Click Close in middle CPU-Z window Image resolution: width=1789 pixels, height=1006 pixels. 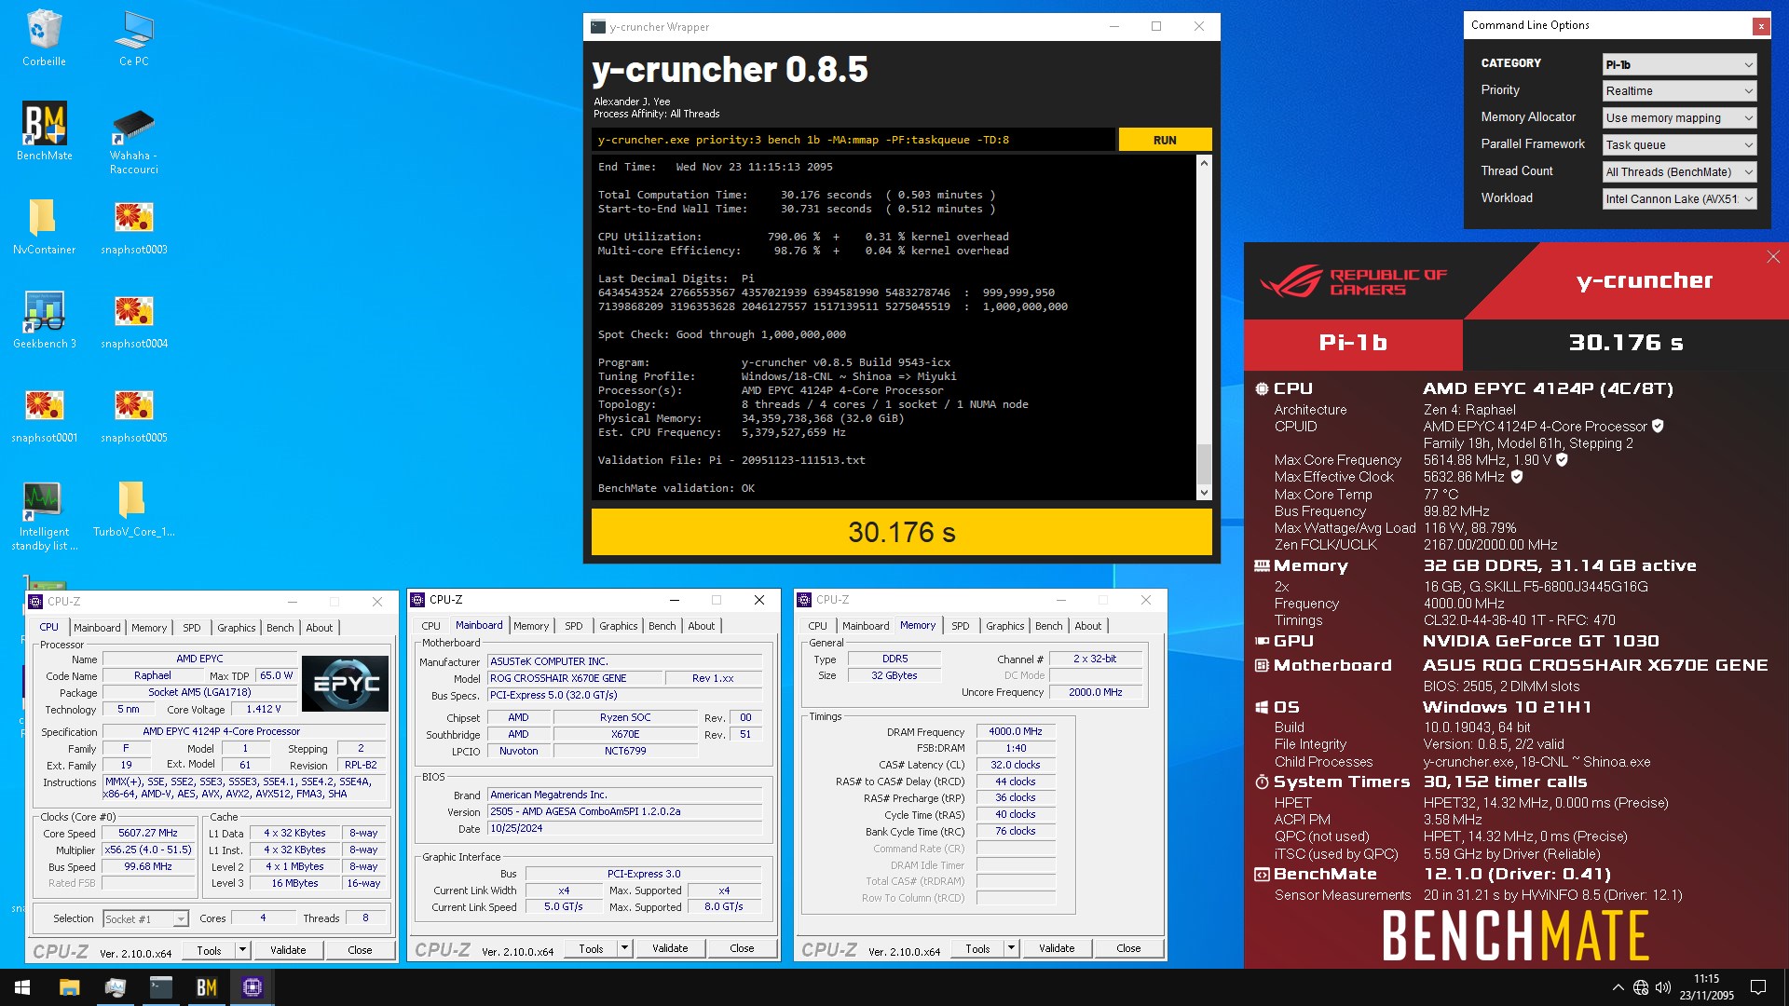pos(742,948)
